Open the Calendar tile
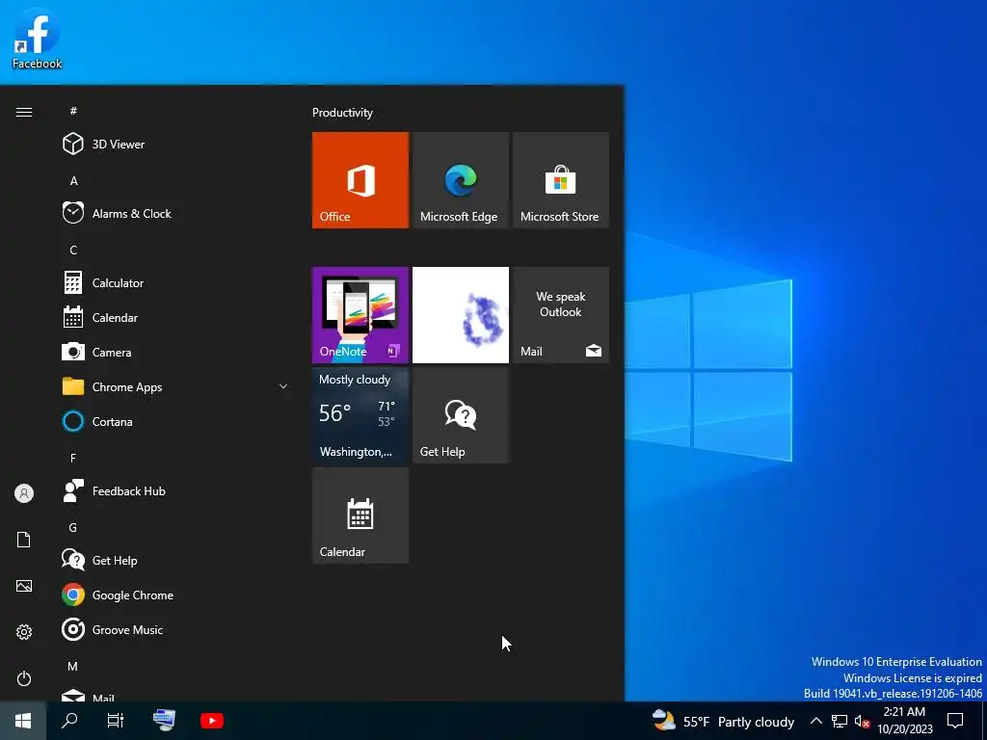The height and width of the screenshot is (740, 987). [x=360, y=515]
